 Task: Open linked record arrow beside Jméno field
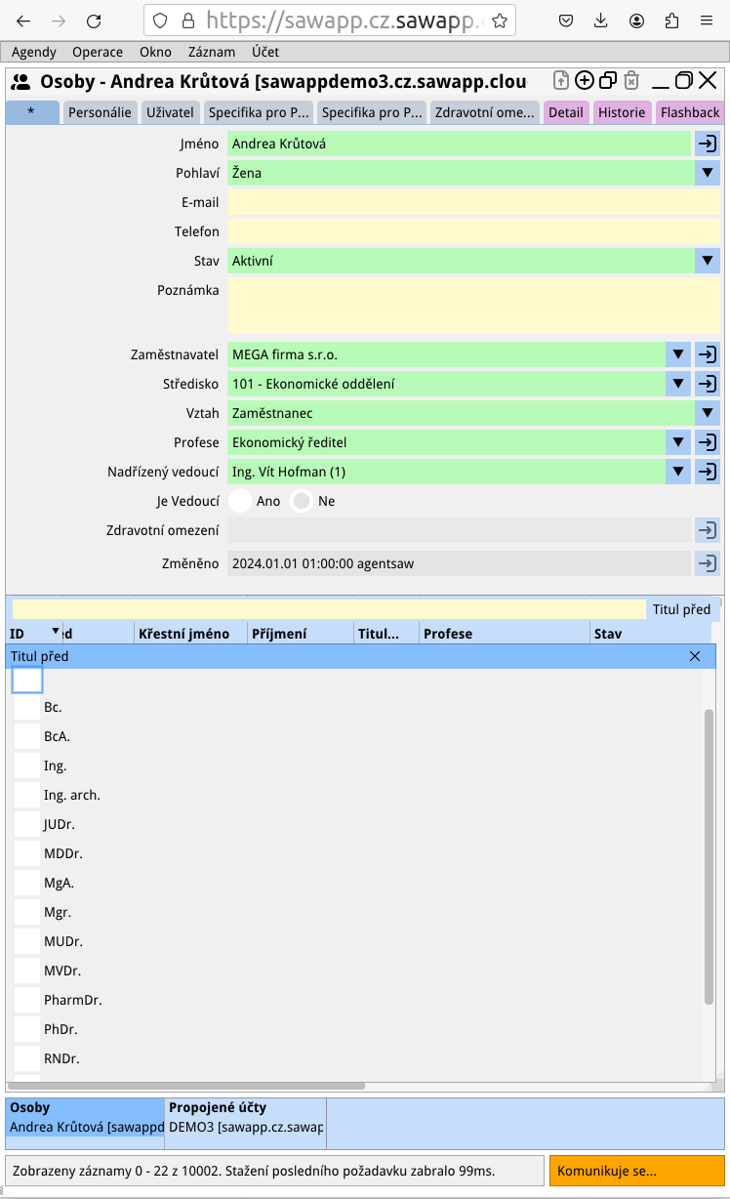click(708, 144)
